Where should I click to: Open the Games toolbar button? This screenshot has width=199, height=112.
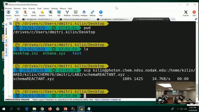coord(34,13)
